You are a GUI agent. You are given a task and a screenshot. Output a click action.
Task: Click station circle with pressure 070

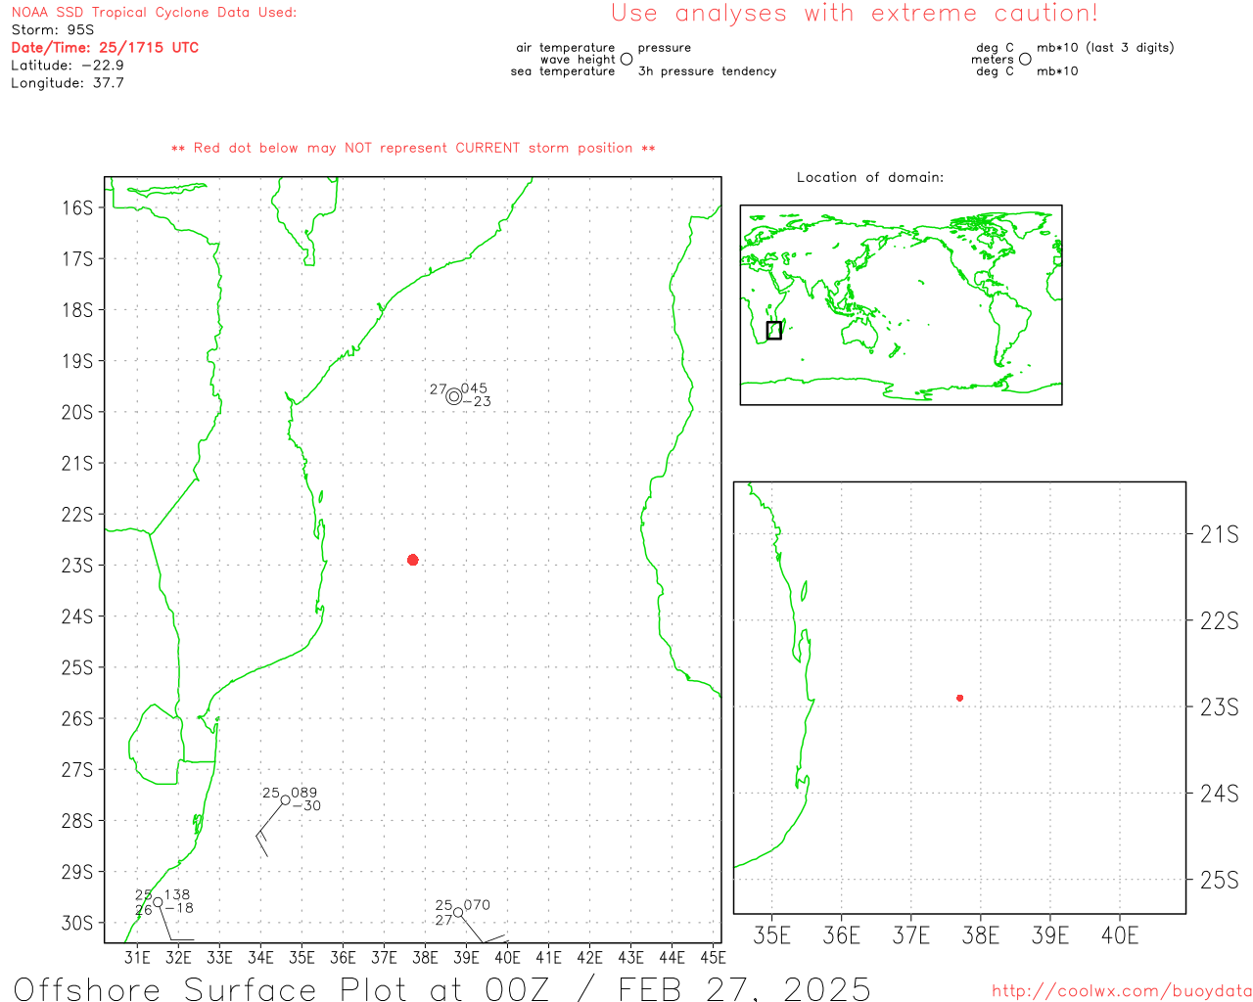click(x=457, y=913)
